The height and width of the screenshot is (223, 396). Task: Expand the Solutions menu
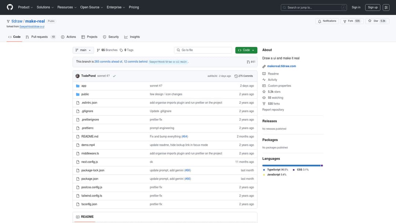coord(45,7)
